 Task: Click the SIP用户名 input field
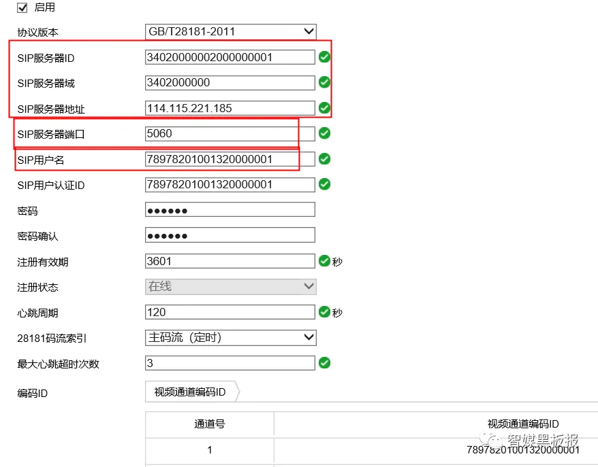tap(230, 159)
